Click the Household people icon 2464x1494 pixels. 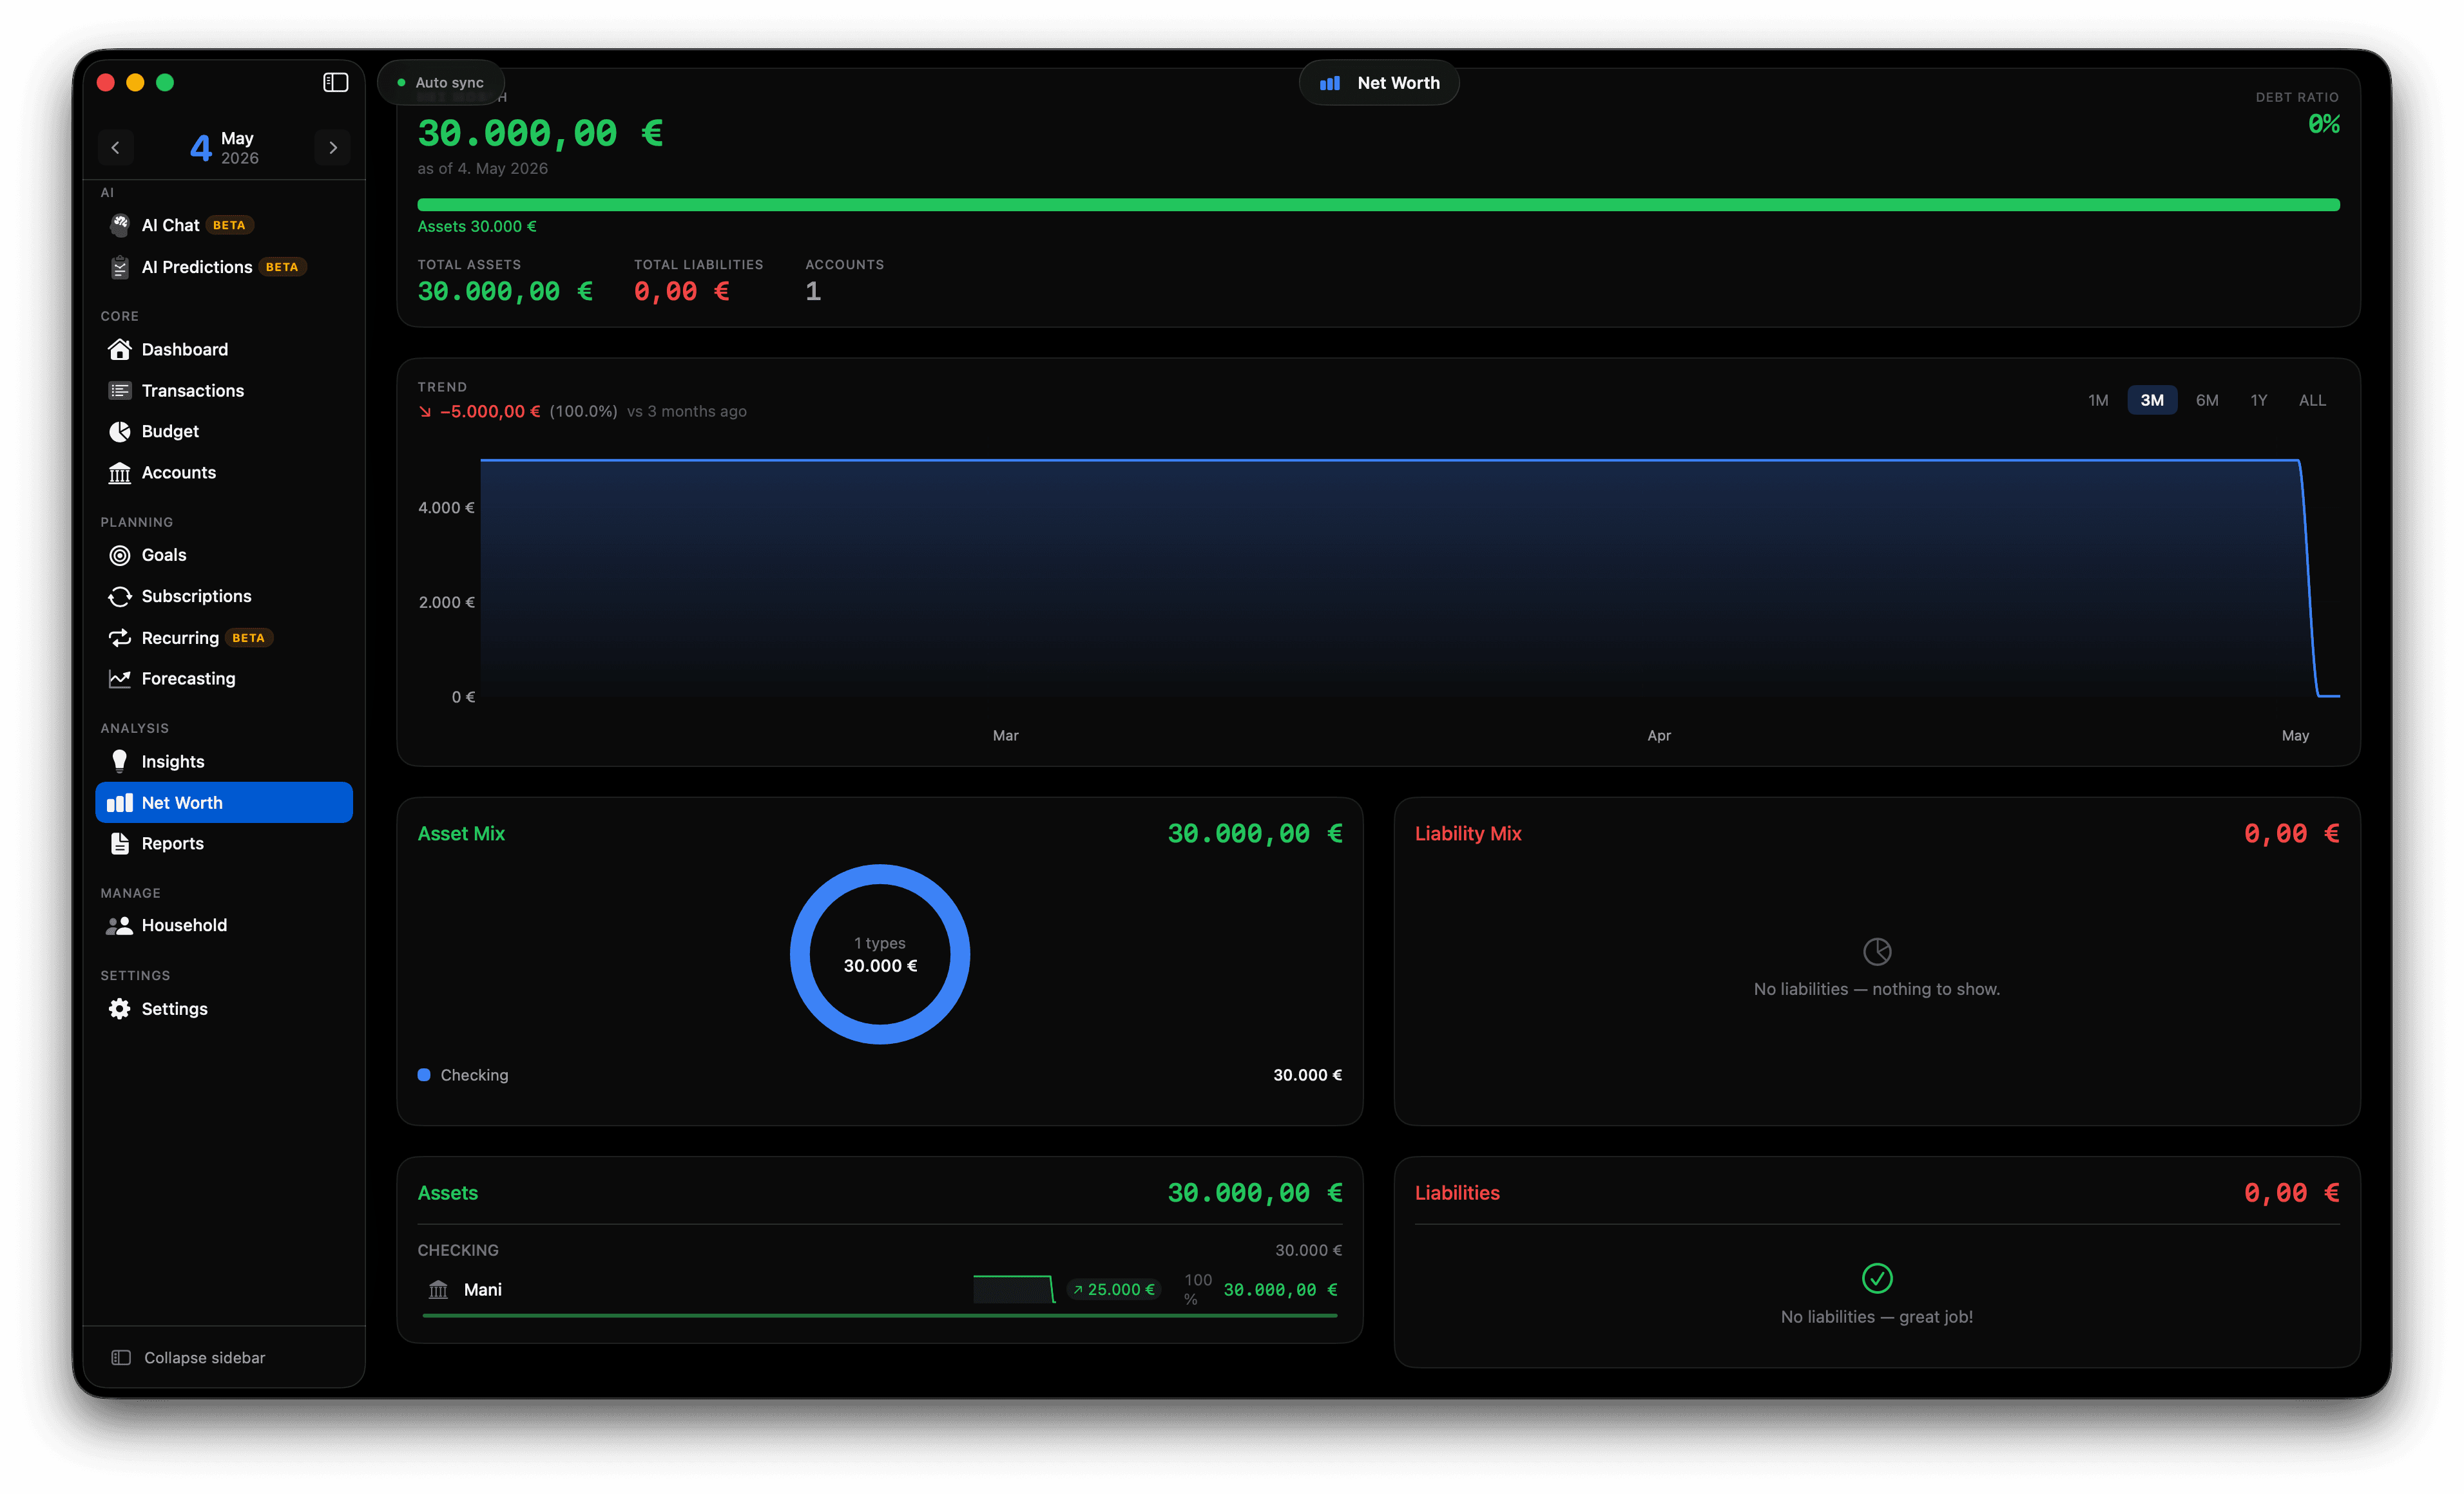pyautogui.click(x=120, y=925)
